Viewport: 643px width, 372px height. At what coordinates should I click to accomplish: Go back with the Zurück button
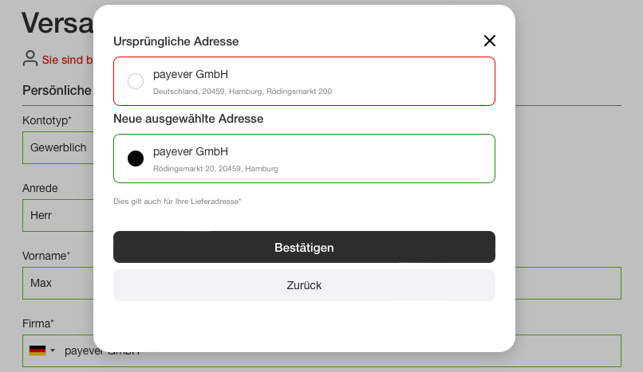304,285
